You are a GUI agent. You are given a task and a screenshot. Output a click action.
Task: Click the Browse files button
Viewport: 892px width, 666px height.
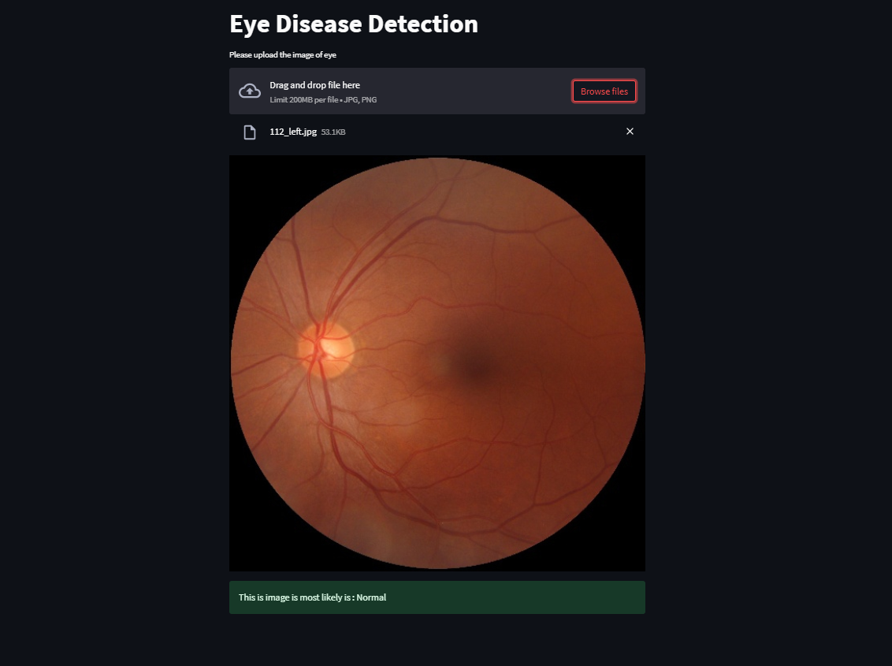point(604,91)
